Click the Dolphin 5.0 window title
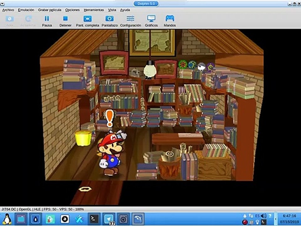Image resolution: width=301 pixels, height=226 pixels. click(x=146, y=4)
